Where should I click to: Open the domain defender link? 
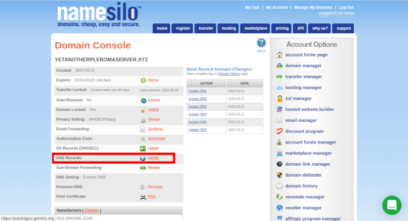(303, 175)
